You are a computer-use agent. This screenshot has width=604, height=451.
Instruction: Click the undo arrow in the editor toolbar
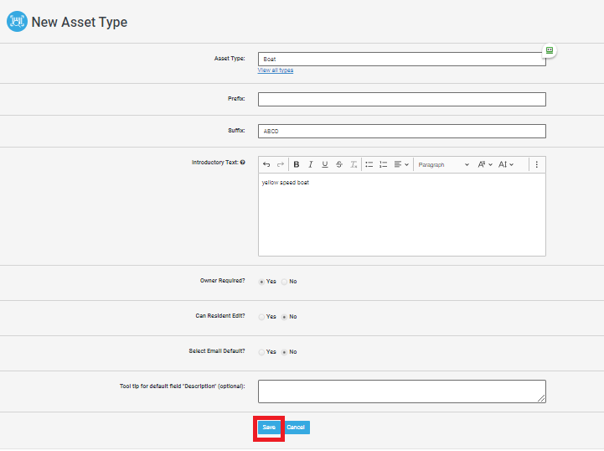[266, 165]
